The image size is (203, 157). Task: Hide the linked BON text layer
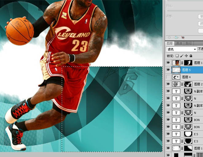click(168, 127)
